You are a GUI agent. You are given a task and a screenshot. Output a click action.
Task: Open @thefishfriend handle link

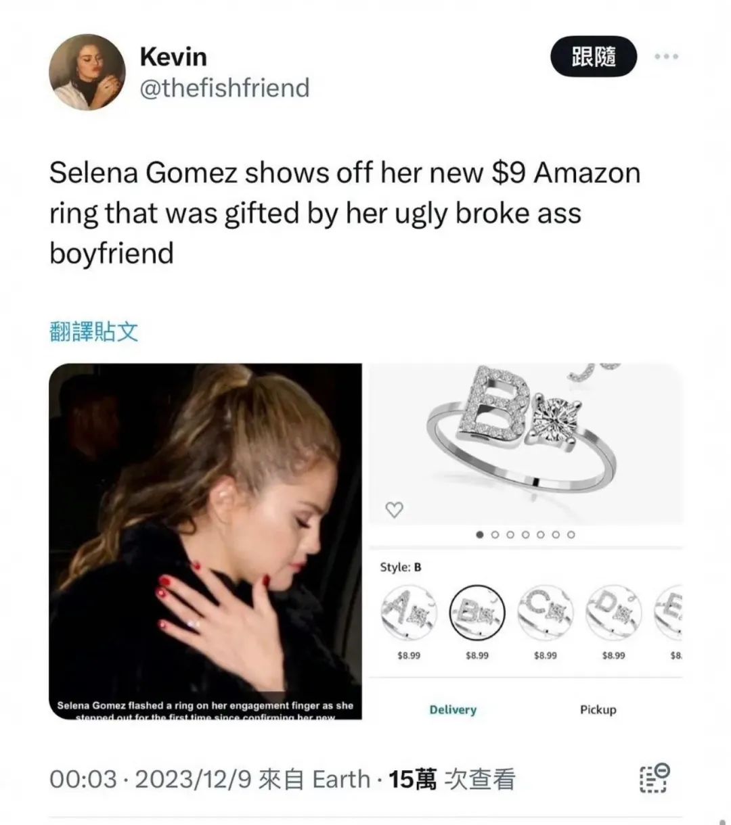pyautogui.click(x=224, y=88)
